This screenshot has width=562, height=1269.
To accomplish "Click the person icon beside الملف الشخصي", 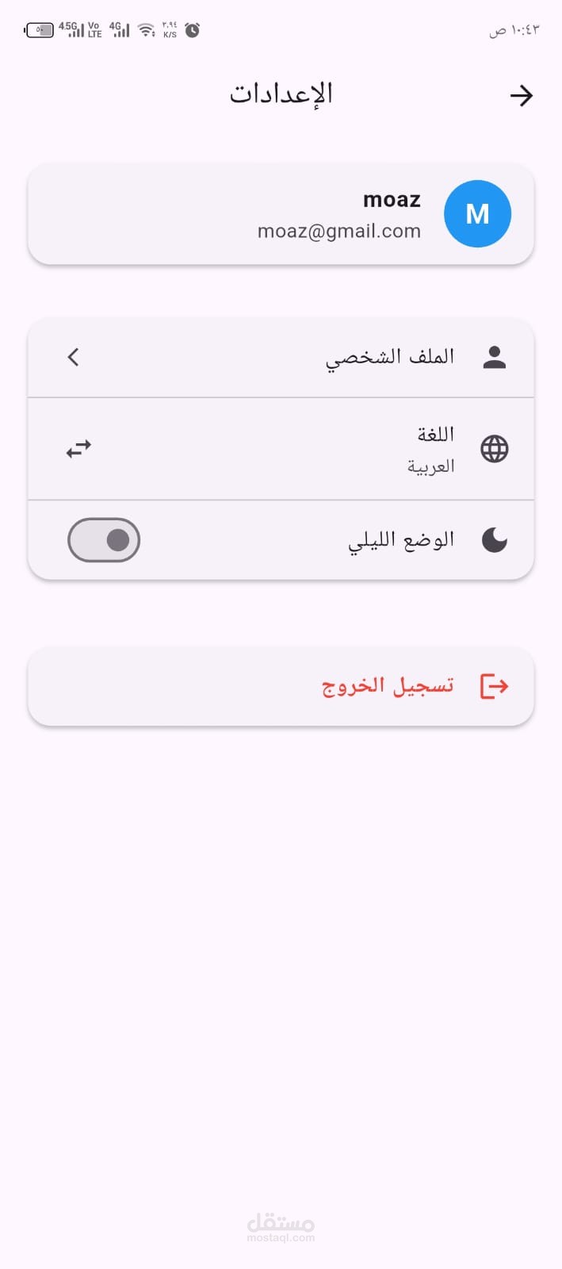I will coord(495,357).
